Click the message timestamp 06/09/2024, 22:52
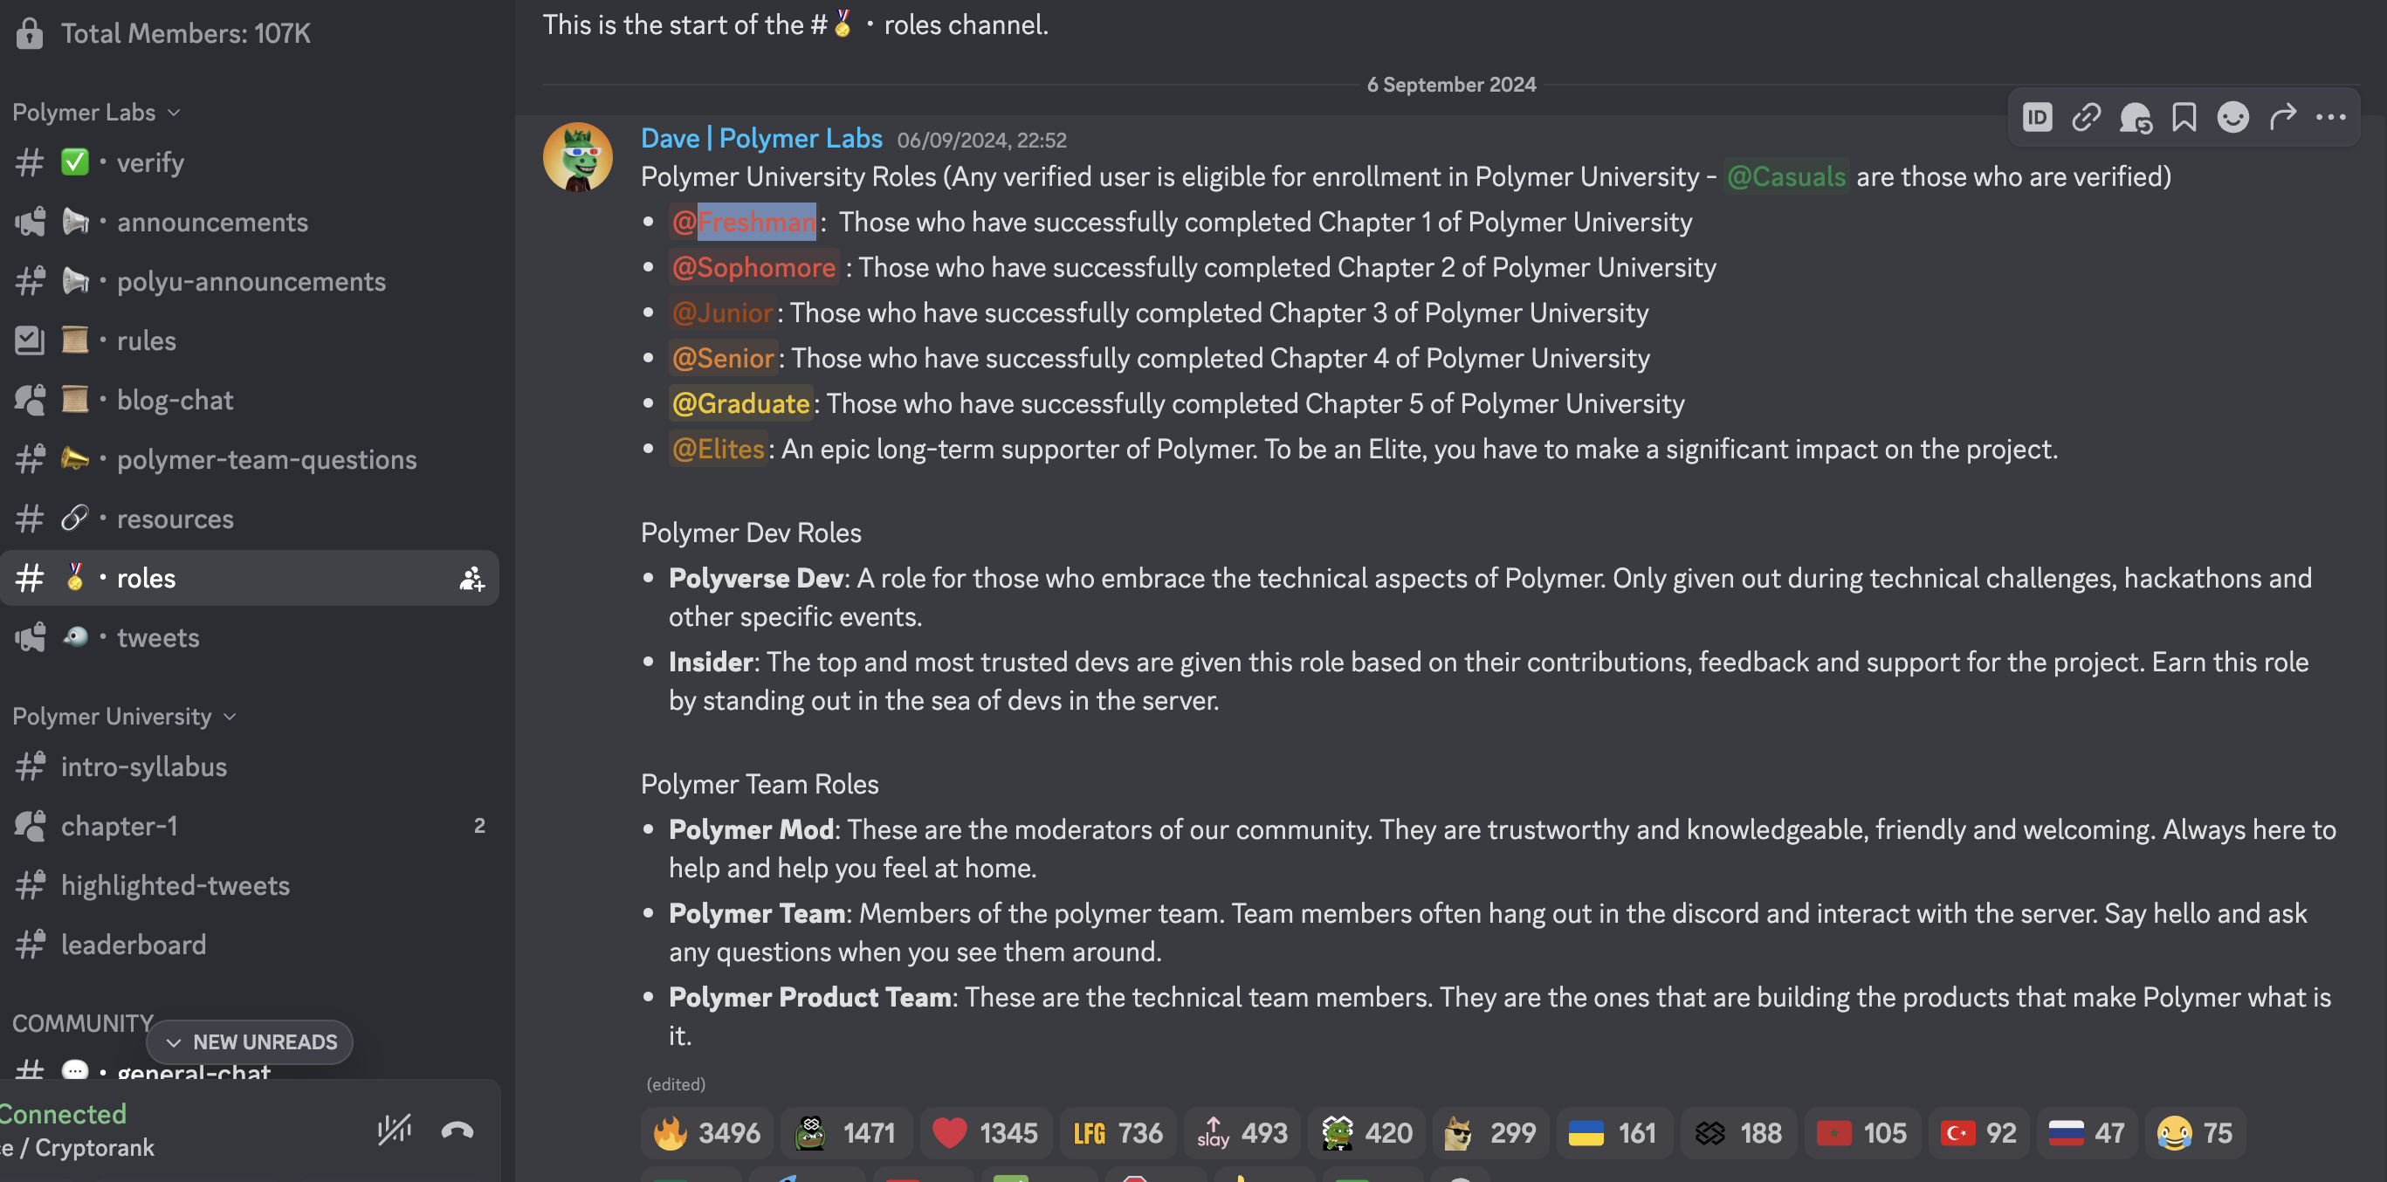 point(981,141)
